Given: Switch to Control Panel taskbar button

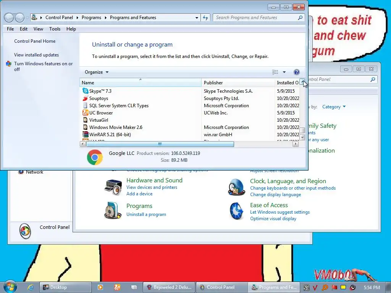Looking at the screenshot, I should (x=221, y=287).
